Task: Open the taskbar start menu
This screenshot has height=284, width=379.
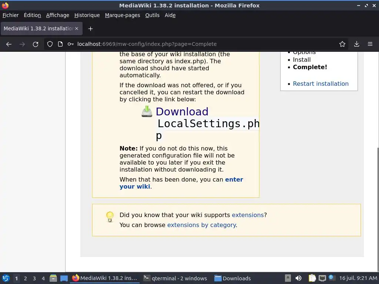Action: pos(6,278)
